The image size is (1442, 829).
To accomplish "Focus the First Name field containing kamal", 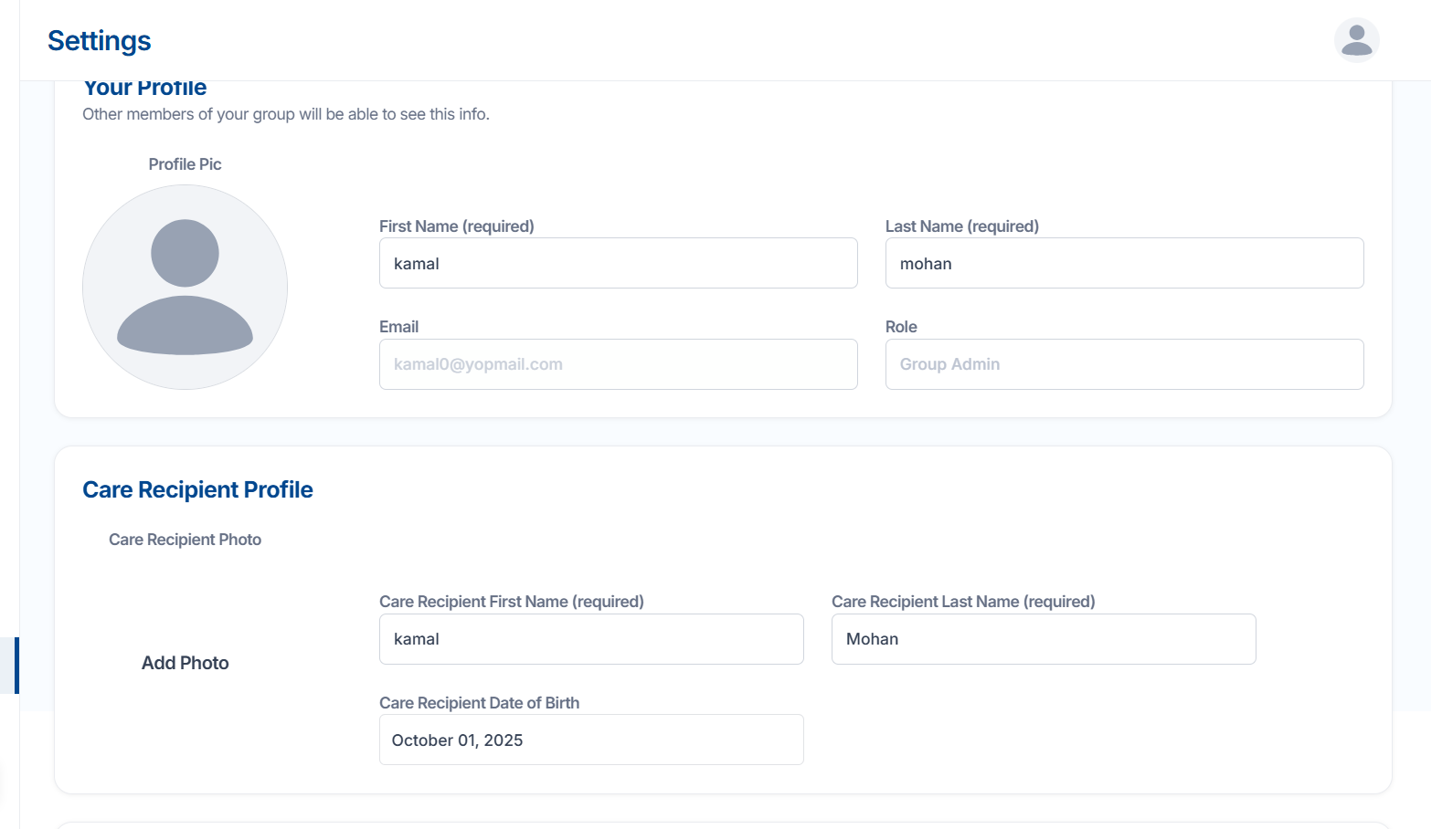I will [618, 264].
